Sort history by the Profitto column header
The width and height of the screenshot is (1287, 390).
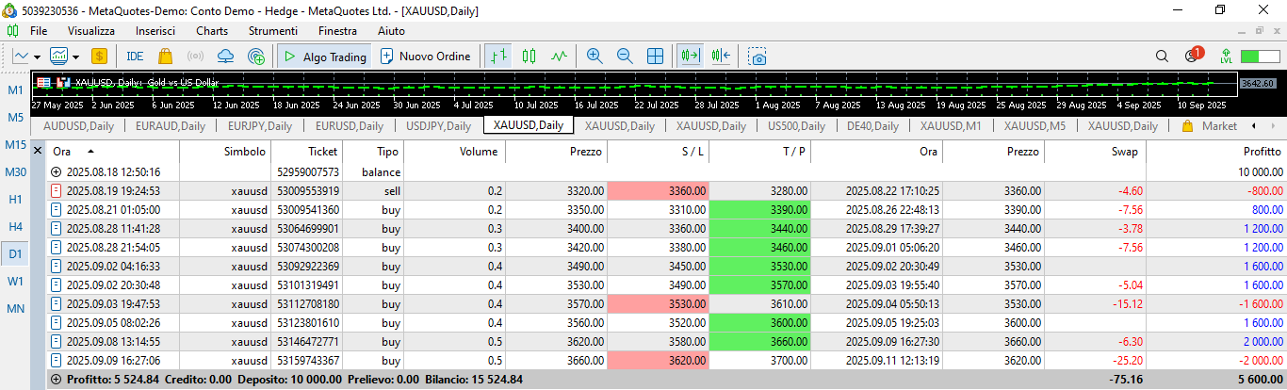1263,151
